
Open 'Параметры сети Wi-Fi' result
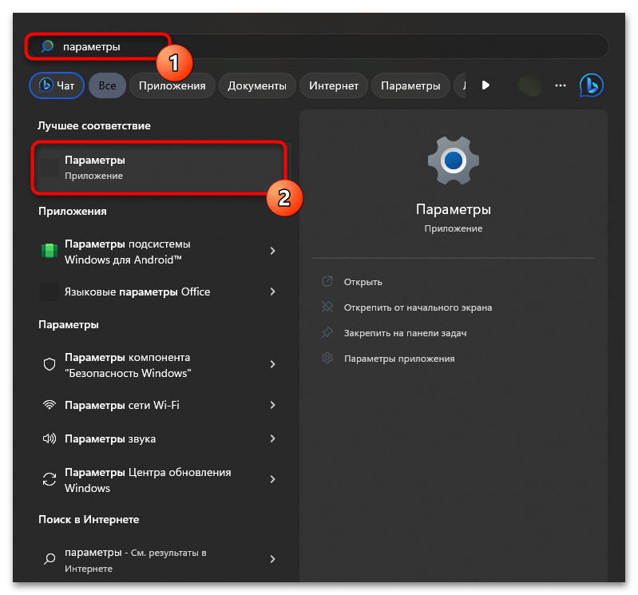click(160, 405)
